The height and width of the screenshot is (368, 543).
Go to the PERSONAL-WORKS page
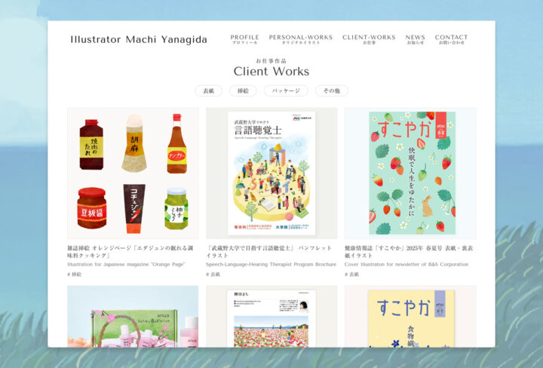(x=301, y=39)
